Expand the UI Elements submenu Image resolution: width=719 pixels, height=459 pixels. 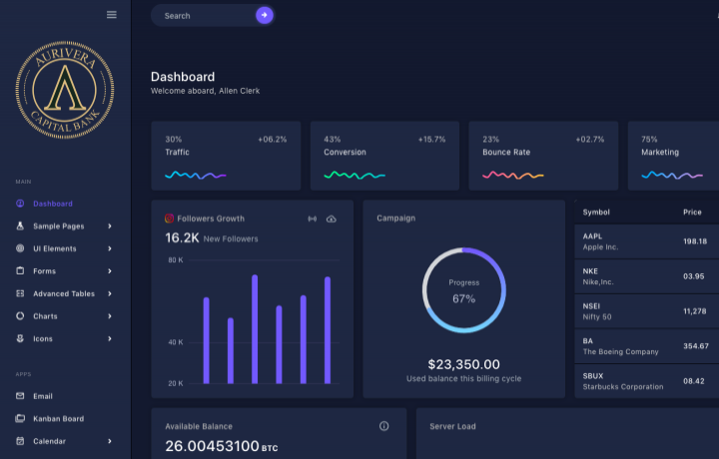(x=110, y=248)
